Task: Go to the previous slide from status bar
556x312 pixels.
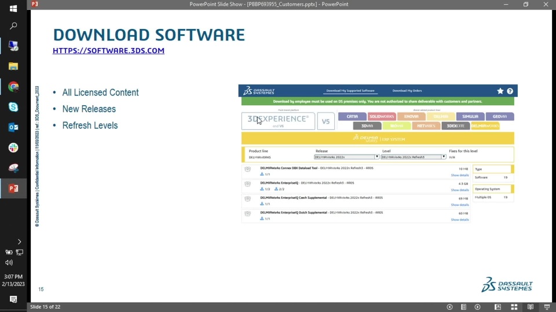Action: 449,307
